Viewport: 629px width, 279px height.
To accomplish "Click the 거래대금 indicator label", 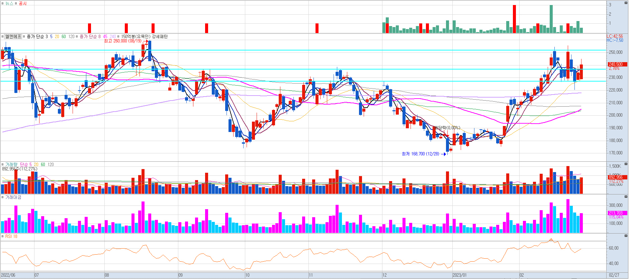I will (x=13, y=197).
